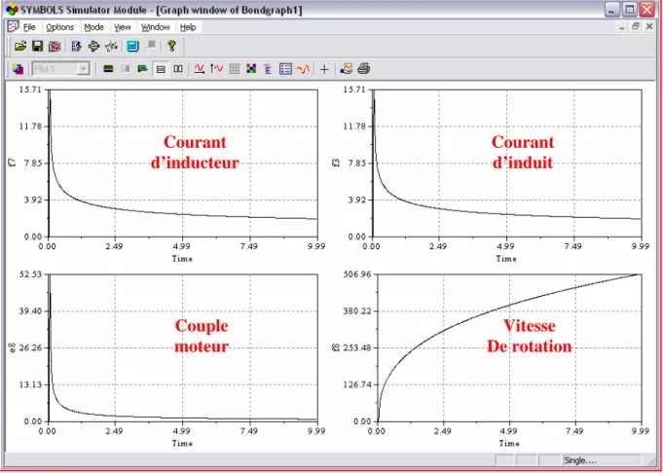Click the 506.96 y-axis value
Image resolution: width=663 pixels, height=473 pixels.
click(x=356, y=274)
